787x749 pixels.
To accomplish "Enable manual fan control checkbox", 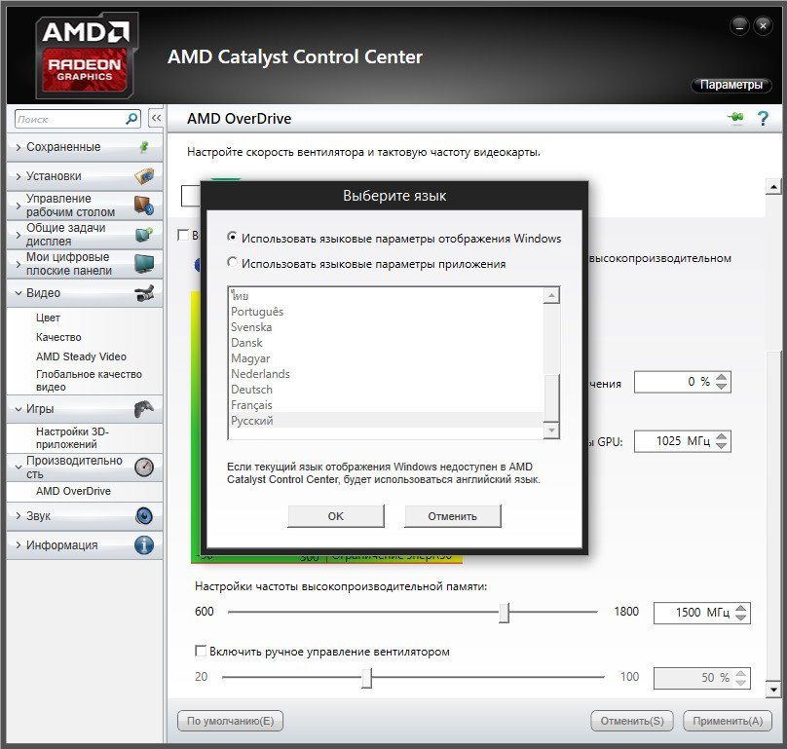I will (202, 651).
